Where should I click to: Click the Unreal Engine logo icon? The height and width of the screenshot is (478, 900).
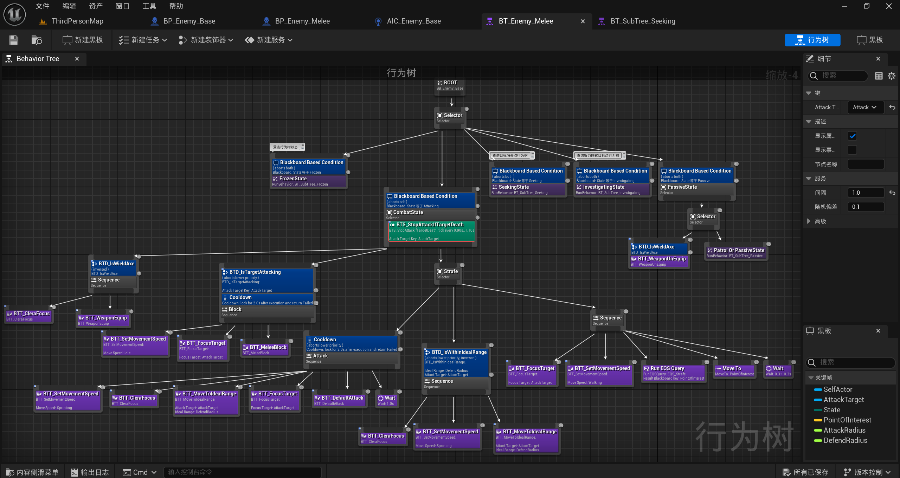tap(14, 15)
